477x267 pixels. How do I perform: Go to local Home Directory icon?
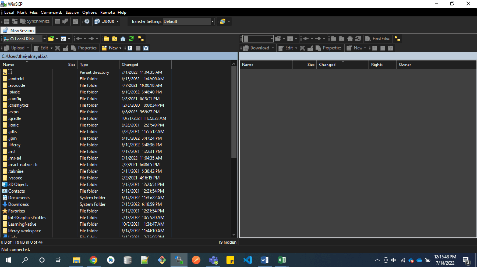(x=123, y=39)
